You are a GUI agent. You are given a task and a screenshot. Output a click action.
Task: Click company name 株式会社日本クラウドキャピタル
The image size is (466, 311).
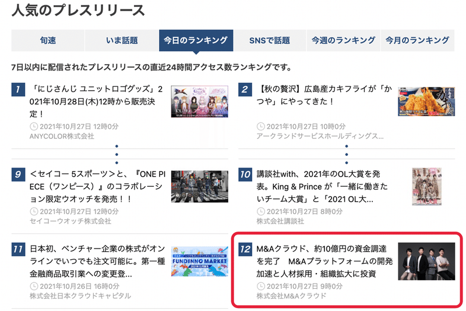(x=80, y=296)
